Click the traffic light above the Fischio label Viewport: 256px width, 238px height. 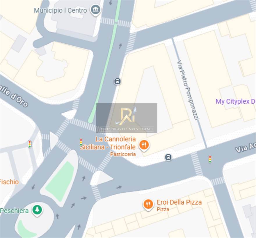(x=30, y=144)
